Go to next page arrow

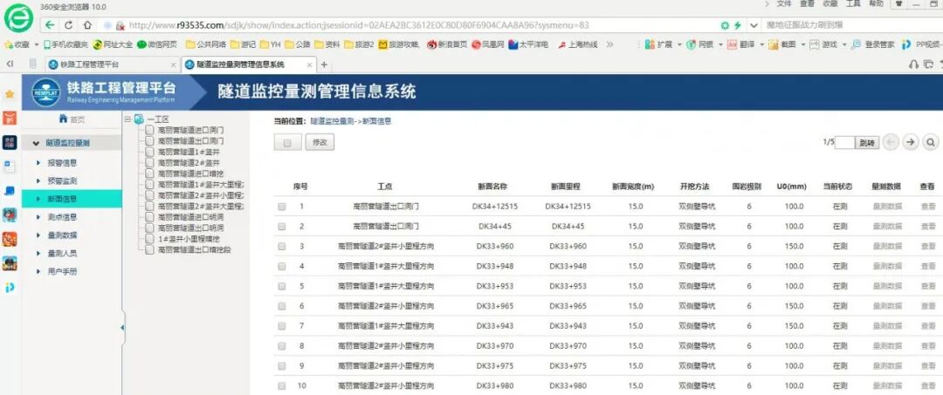click(x=911, y=142)
